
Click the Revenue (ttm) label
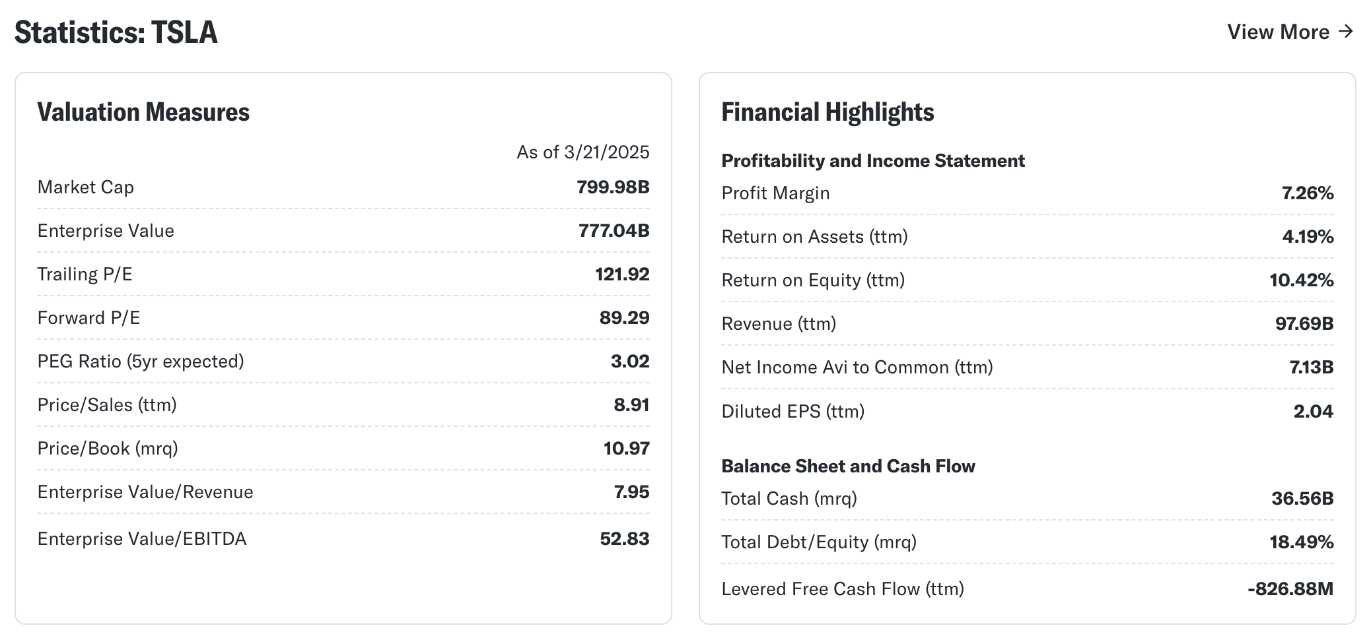click(779, 324)
